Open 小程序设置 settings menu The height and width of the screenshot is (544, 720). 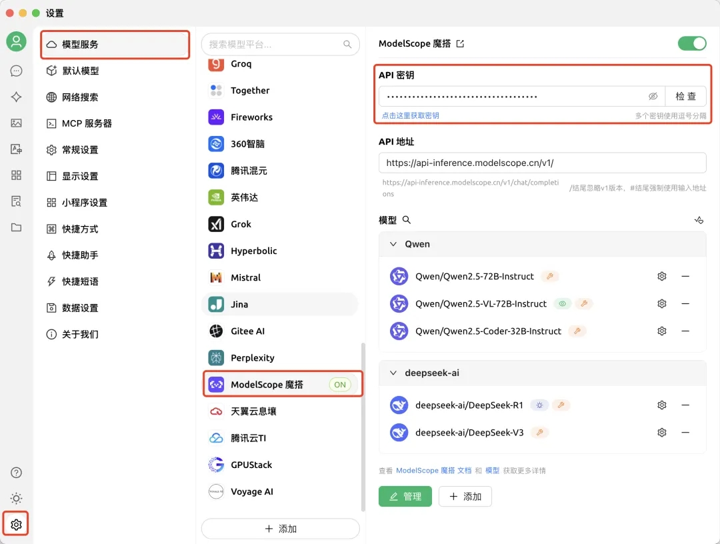pyautogui.click(x=115, y=203)
